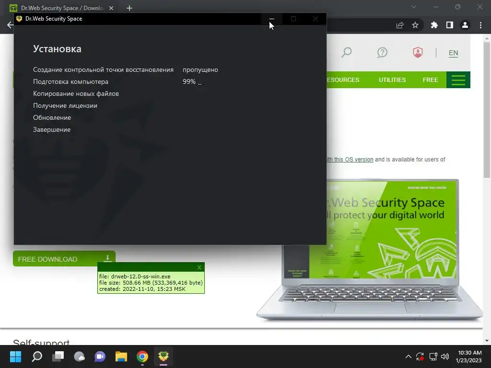Open the FREE menu item
491x368 pixels.
pyautogui.click(x=430, y=80)
